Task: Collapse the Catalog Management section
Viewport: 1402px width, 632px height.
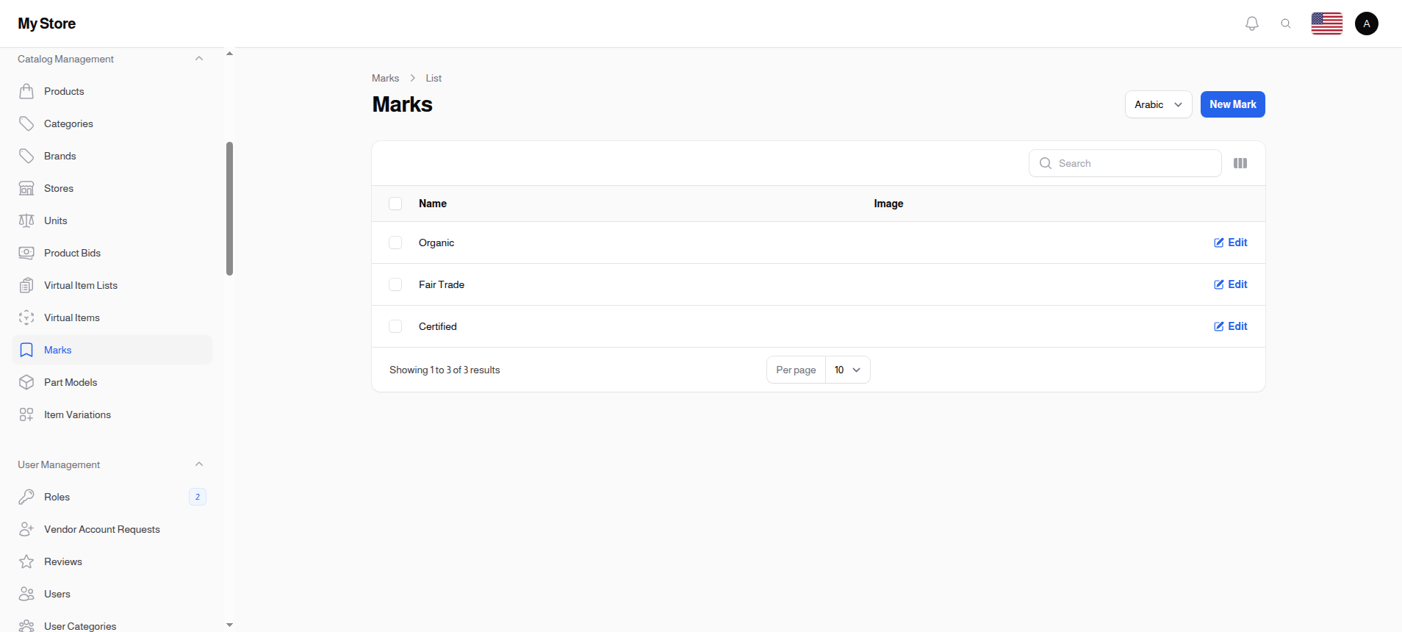Action: pos(199,59)
